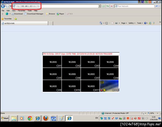Click the red record indicator on CH12

click(x=102, y=90)
